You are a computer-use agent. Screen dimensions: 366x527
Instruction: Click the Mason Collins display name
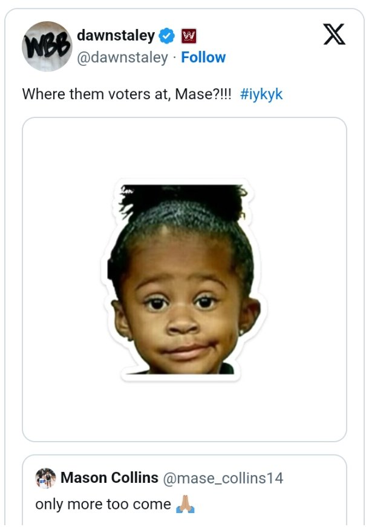(109, 477)
